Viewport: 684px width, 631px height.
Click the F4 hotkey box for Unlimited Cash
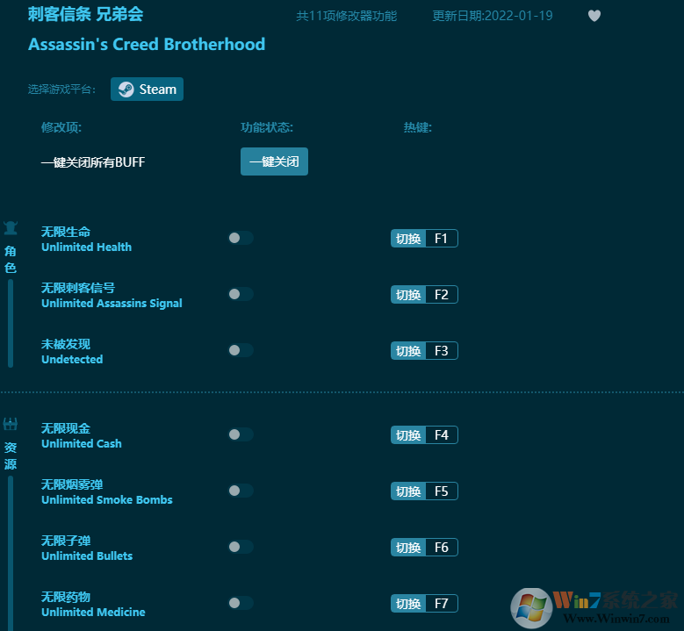point(442,434)
